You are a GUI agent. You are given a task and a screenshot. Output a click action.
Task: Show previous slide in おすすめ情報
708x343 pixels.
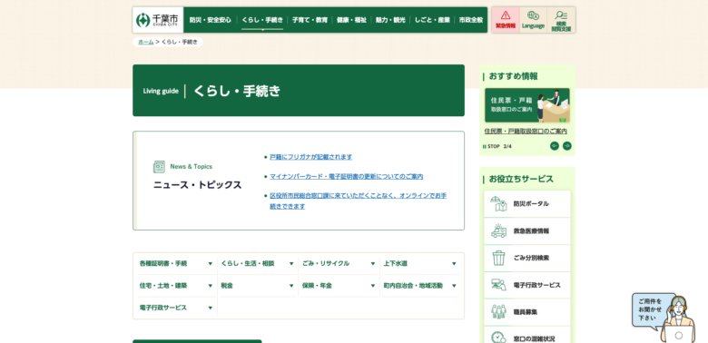point(554,146)
